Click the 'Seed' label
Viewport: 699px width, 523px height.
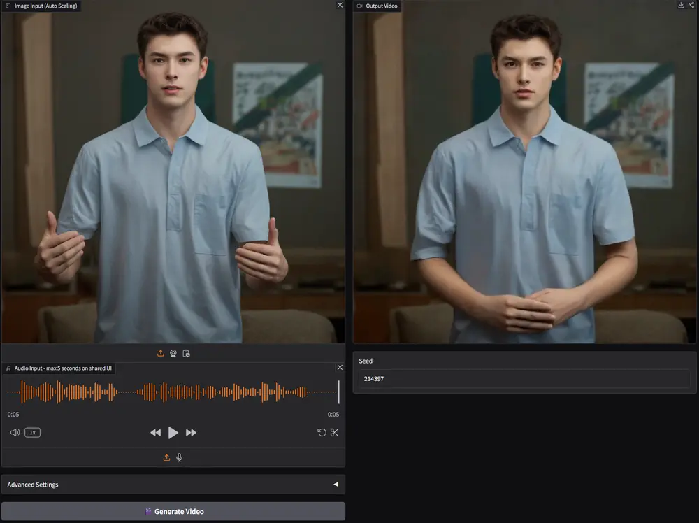coord(366,361)
